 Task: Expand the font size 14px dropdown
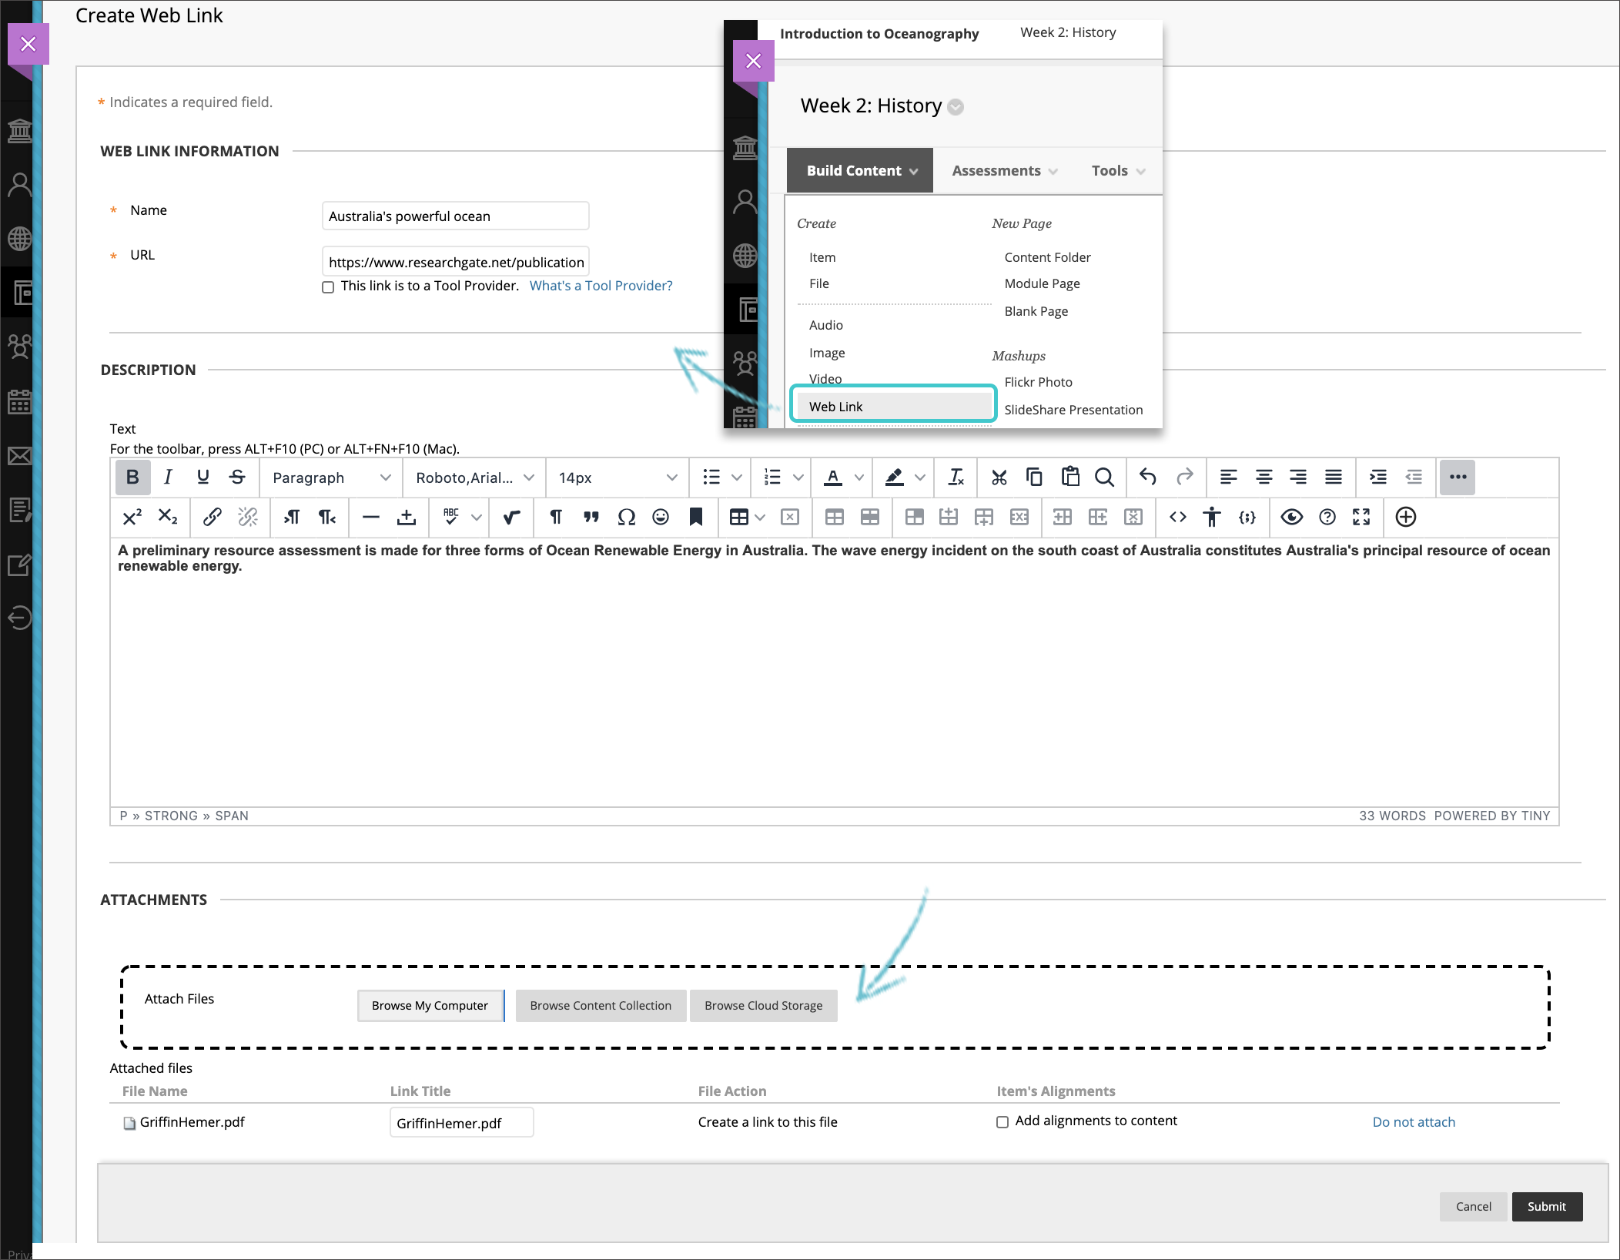[672, 478]
